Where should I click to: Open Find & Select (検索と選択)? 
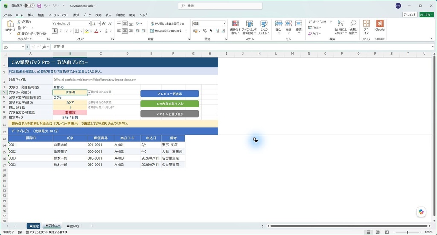(x=353, y=27)
